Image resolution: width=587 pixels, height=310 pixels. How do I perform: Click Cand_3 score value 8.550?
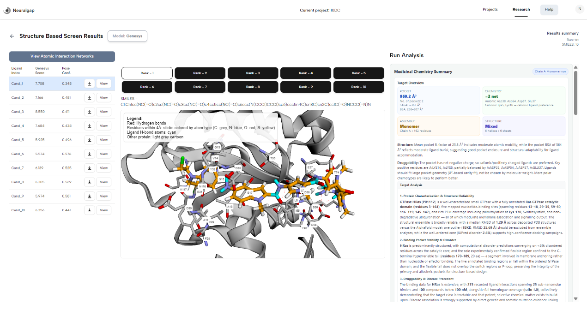point(40,112)
